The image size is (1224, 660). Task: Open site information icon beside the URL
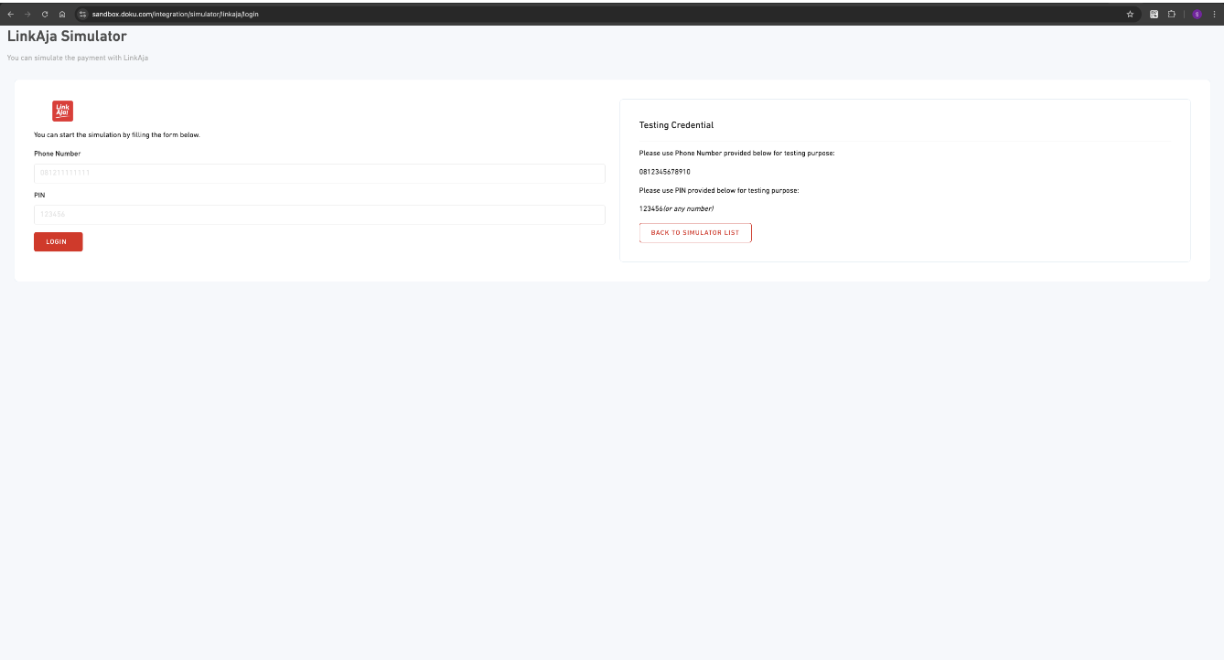click(x=82, y=15)
